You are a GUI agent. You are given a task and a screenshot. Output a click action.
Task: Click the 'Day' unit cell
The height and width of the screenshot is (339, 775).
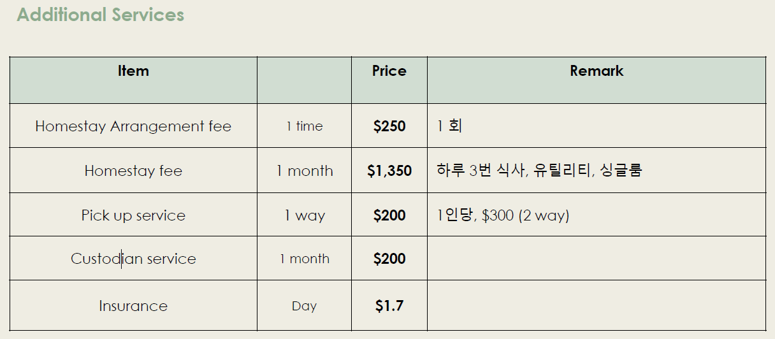(x=304, y=307)
